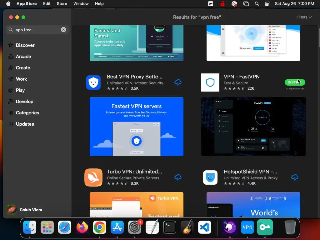Download HotspotShield VPN with cloud icon
Screen dimensions: 320x240
click(x=294, y=177)
